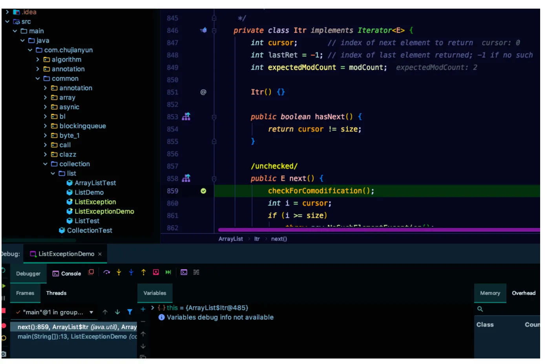Click override gutter icon at line 846

203,30
